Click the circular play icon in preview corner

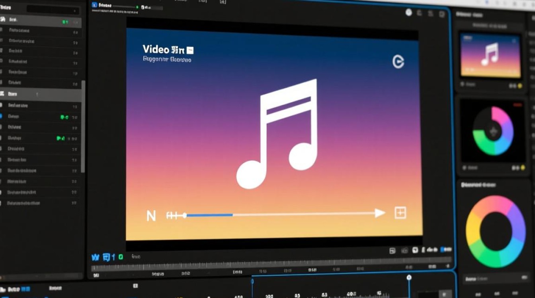(x=398, y=62)
